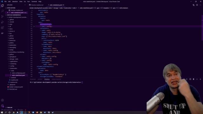Maximize the terminal panel with chevron up
Viewport: 203px width, 114px height.
[x=197, y=79]
